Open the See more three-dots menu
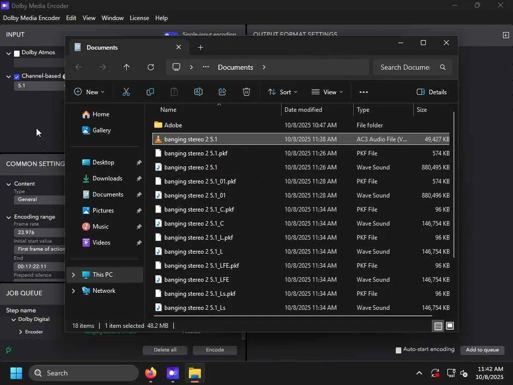Screen dimensions: 513x385 click(x=364, y=92)
